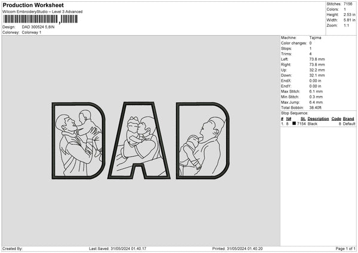Click the Up value 32.2 mm
This screenshot has width=358, height=253.
coord(317,70)
